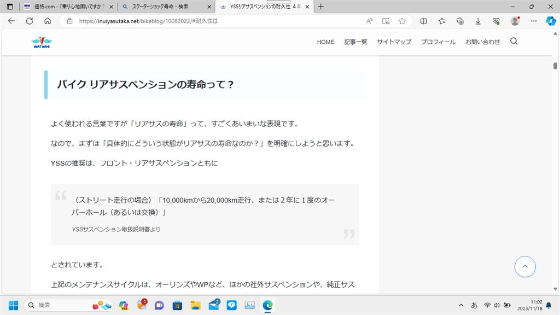Click scrollbar up arrow
The height and width of the screenshot is (315, 560).
[555, 33]
